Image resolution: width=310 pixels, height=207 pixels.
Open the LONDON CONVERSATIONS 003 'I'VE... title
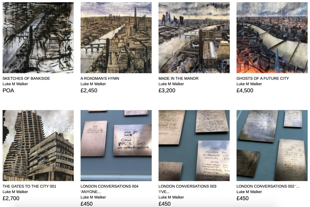click(x=188, y=189)
